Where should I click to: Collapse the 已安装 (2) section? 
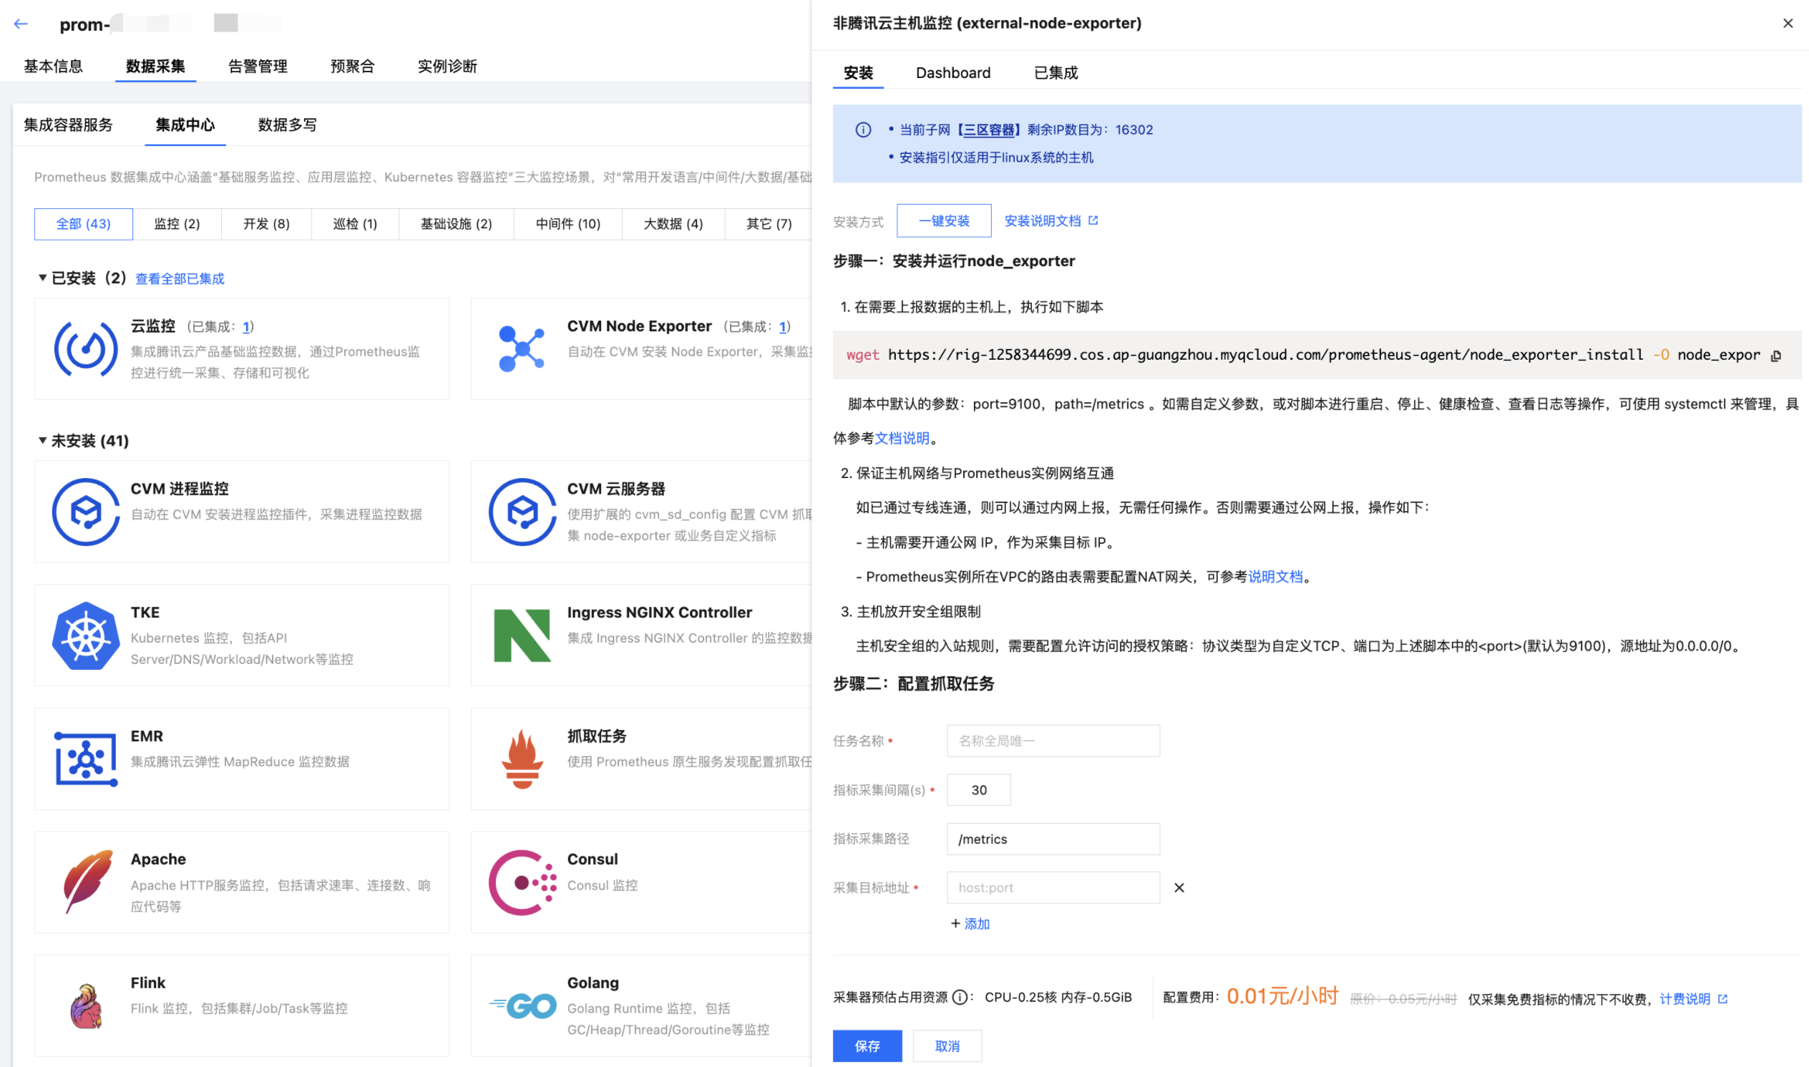[x=42, y=278]
